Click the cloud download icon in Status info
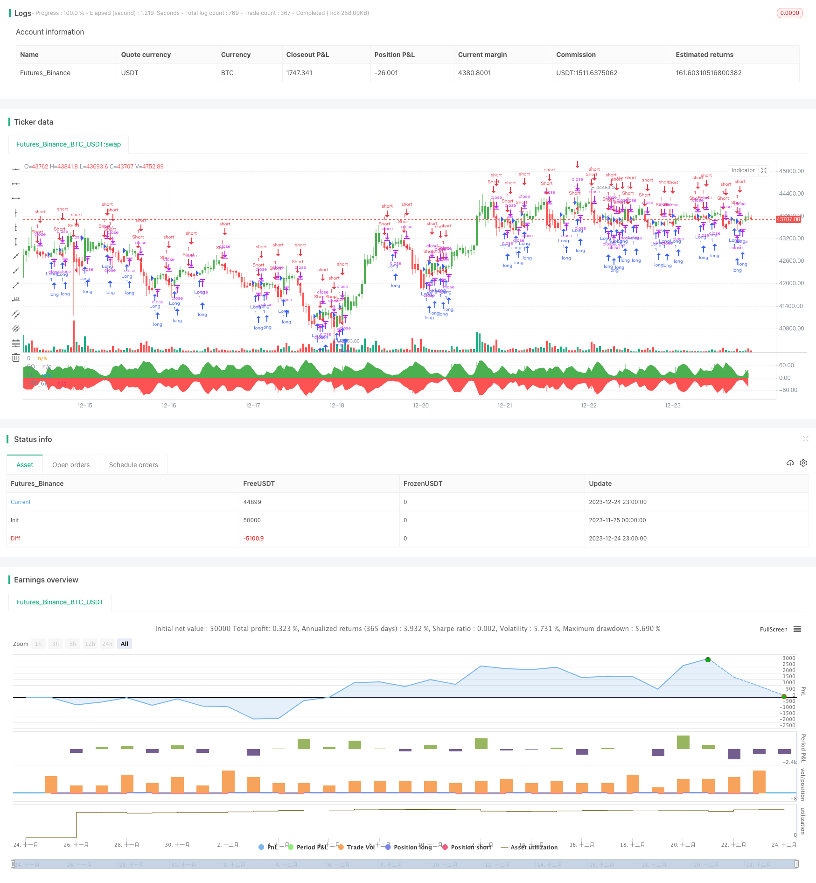This screenshot has width=816, height=883. (x=790, y=463)
